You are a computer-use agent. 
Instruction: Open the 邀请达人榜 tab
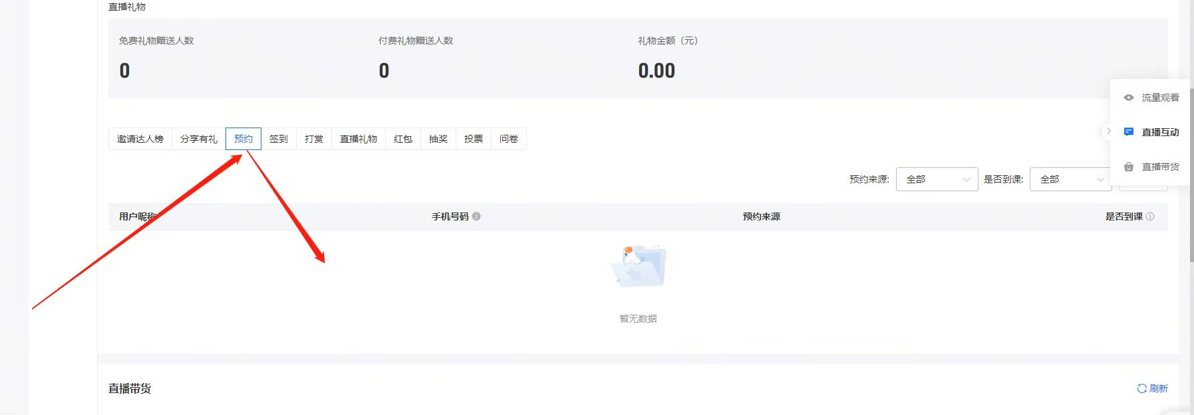[x=140, y=139]
